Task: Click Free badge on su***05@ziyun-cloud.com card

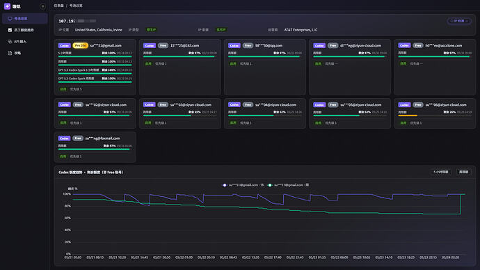Action: [333, 104]
